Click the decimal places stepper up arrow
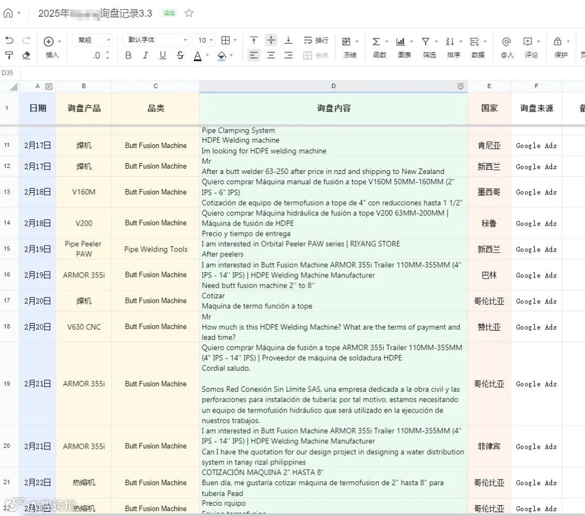 tap(107, 53)
